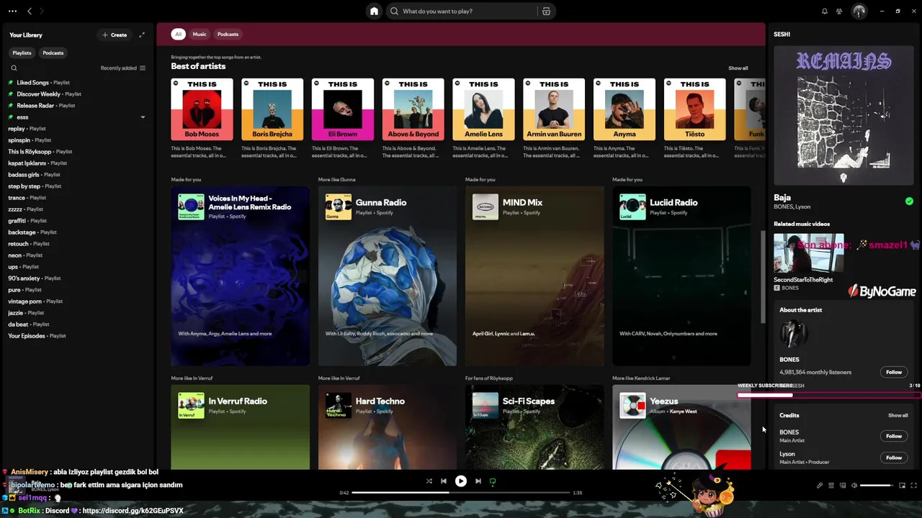
Task: Open the Gunna Radio playlist cover icon
Action: pyautogui.click(x=339, y=207)
